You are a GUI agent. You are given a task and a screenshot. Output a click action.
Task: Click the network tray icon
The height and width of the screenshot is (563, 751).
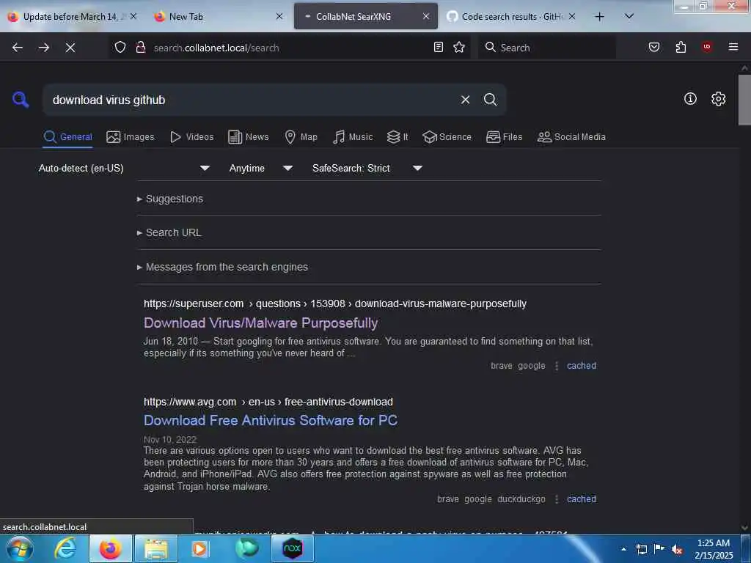pos(641,549)
